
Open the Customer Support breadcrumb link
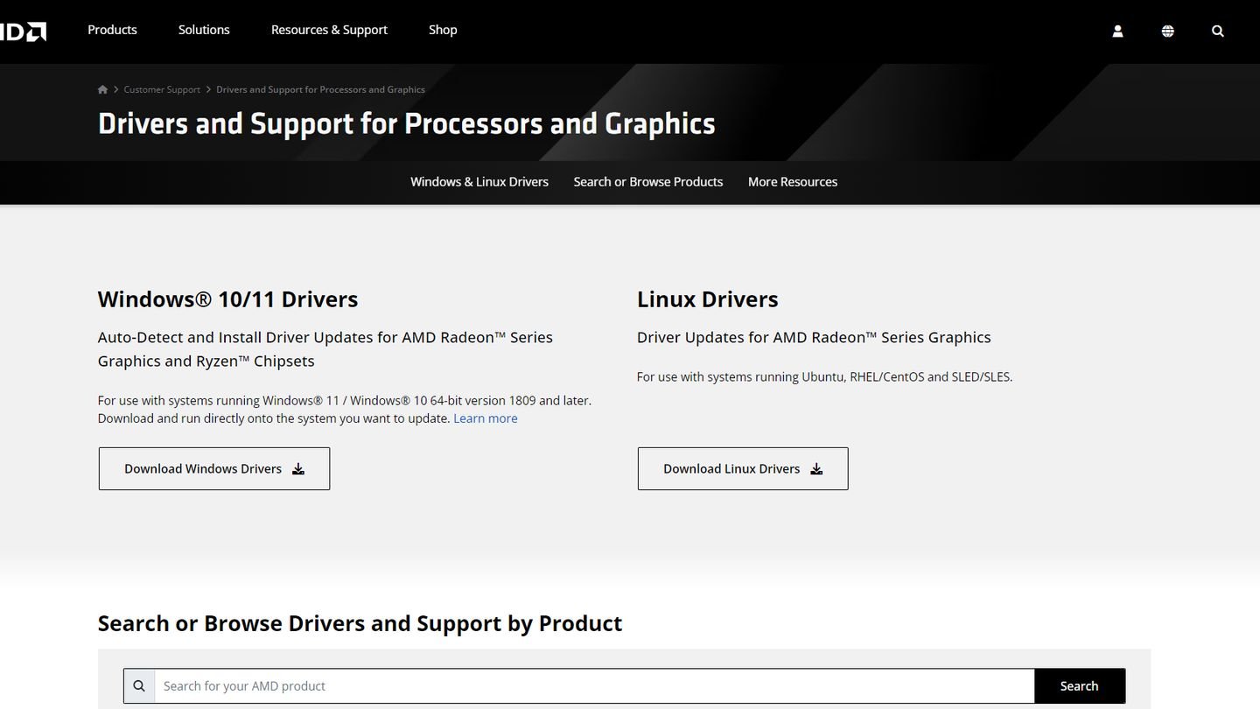[x=162, y=89]
